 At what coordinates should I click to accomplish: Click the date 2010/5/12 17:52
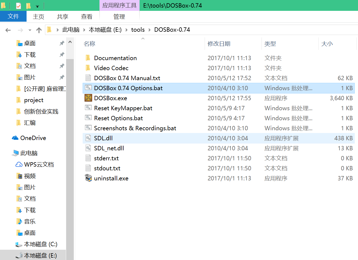coord(229,78)
